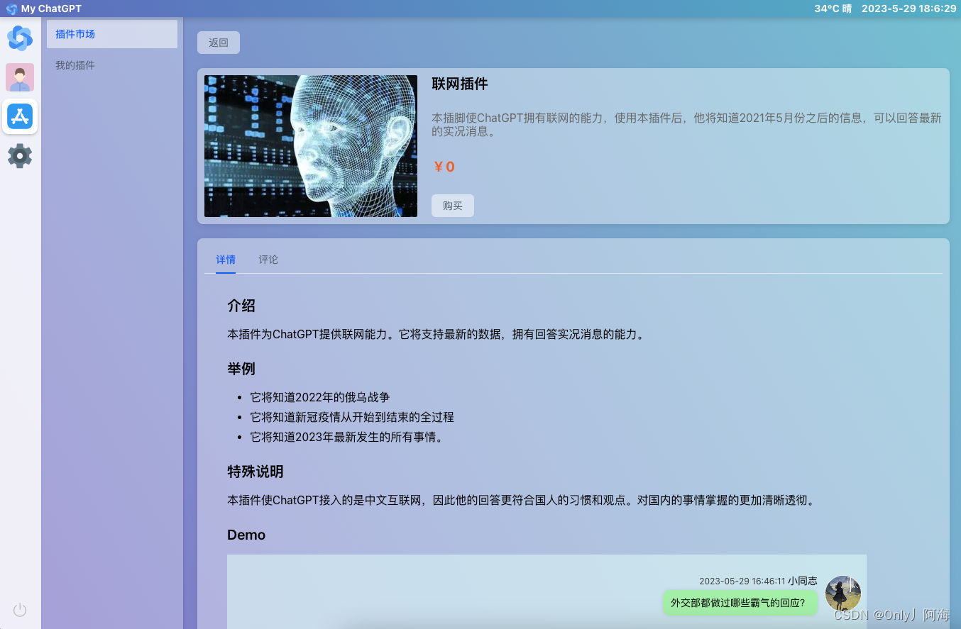Click the chat bubble 外交部都做过哪些霸气的回应
This screenshot has width=961, height=629.
tap(739, 603)
